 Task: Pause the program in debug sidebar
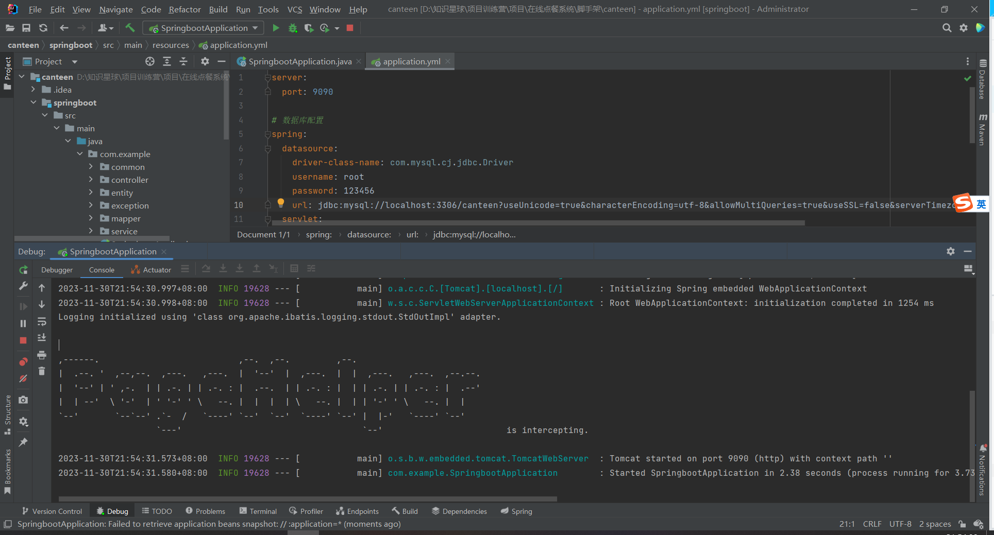[x=23, y=323]
